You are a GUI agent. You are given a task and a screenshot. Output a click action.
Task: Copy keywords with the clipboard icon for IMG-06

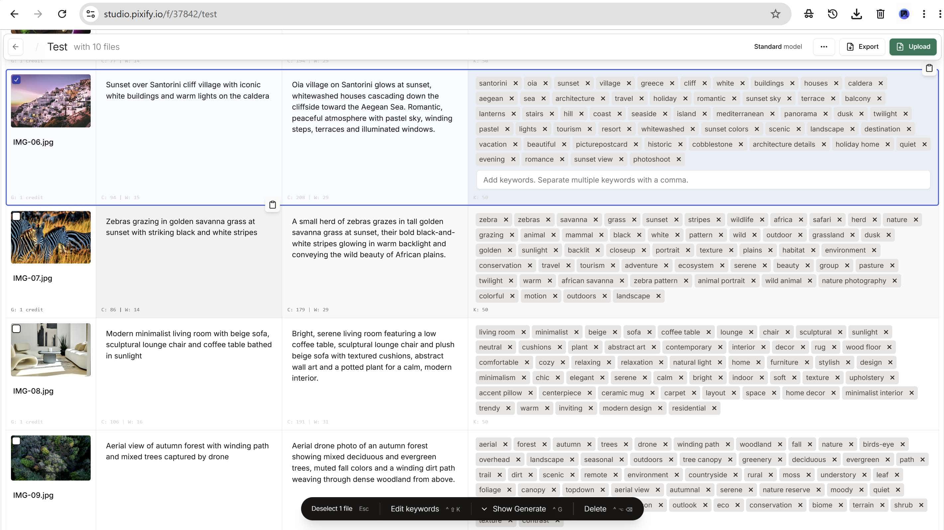[929, 68]
